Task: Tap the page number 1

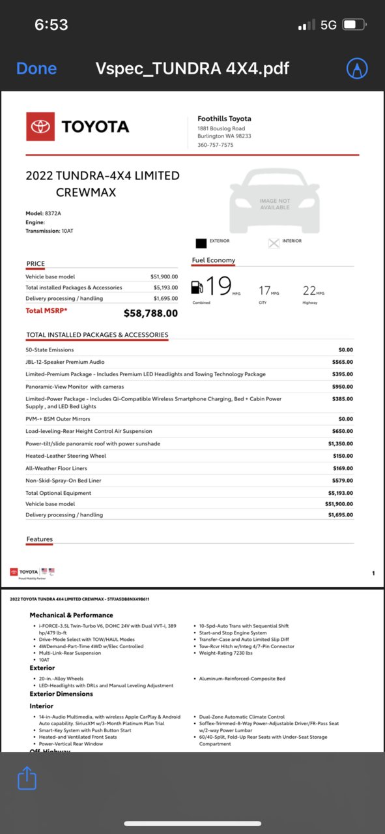Action: (x=373, y=573)
